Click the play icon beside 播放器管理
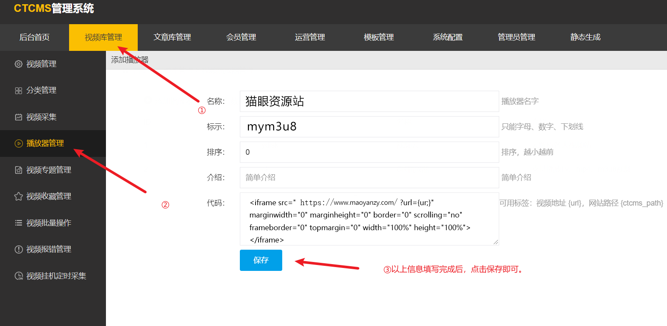 pyautogui.click(x=18, y=143)
